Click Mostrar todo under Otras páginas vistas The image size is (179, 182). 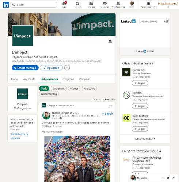[145, 139]
